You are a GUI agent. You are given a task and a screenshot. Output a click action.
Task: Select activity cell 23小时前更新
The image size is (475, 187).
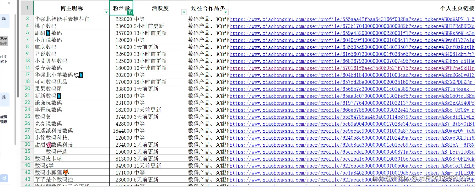[160, 54]
